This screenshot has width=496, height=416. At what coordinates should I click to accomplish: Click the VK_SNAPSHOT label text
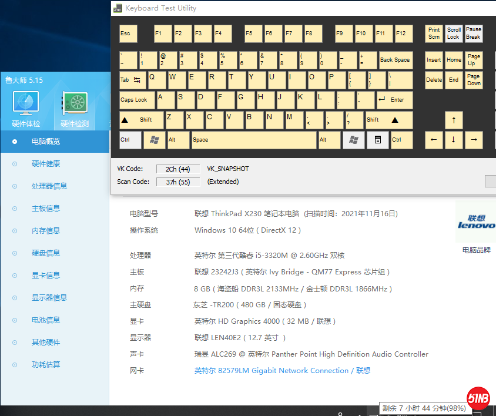228,169
